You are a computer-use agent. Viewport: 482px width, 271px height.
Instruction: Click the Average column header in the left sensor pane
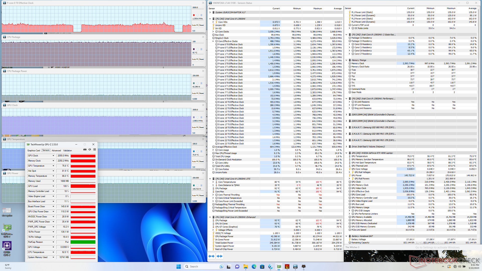tap(337, 9)
